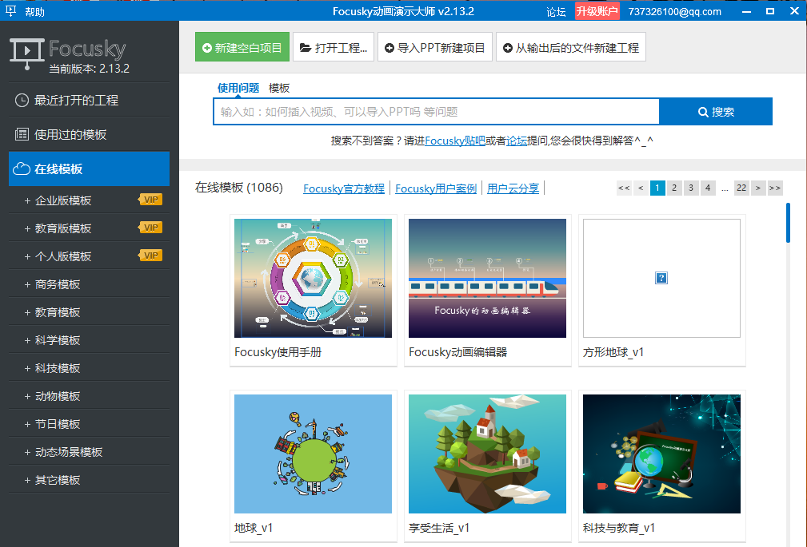Create new blank project with 新建空白项目
The width and height of the screenshot is (807, 547).
click(242, 47)
